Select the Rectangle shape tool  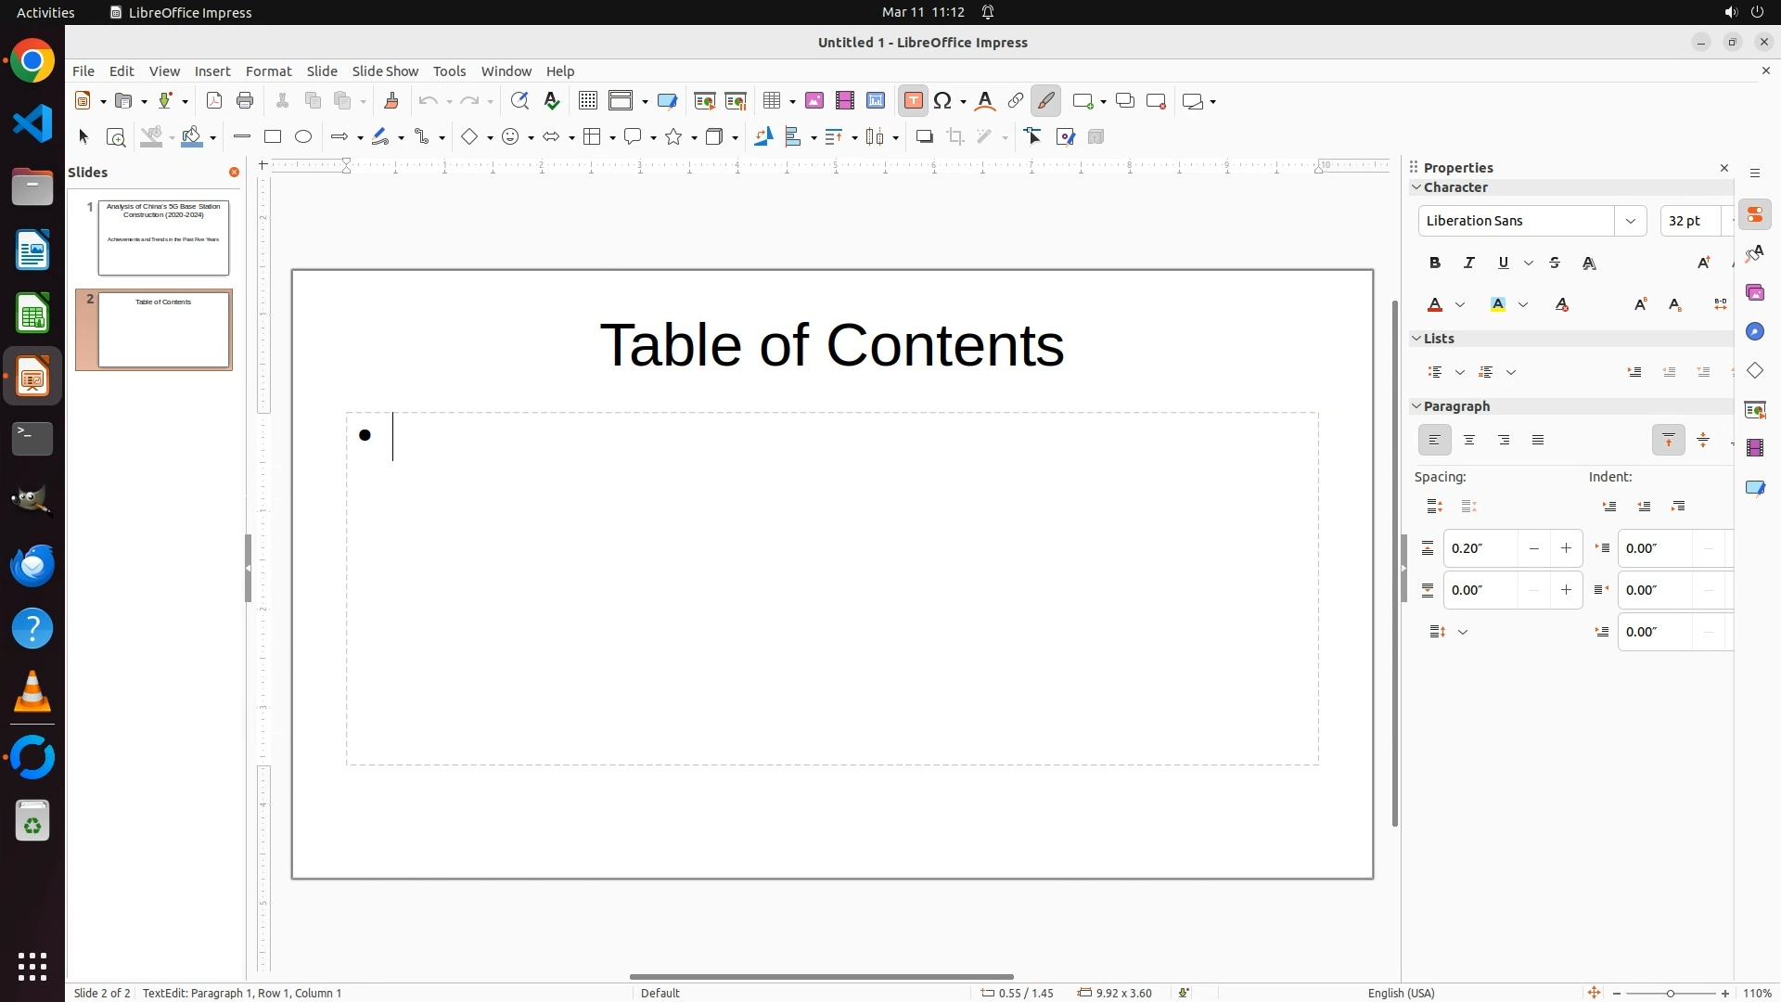tap(272, 137)
